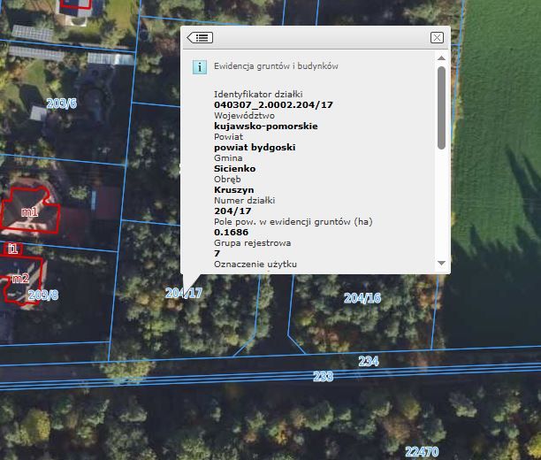Click the label 'Oznaczenie użytku'
Screen dimensions: 541x460
click(255, 264)
